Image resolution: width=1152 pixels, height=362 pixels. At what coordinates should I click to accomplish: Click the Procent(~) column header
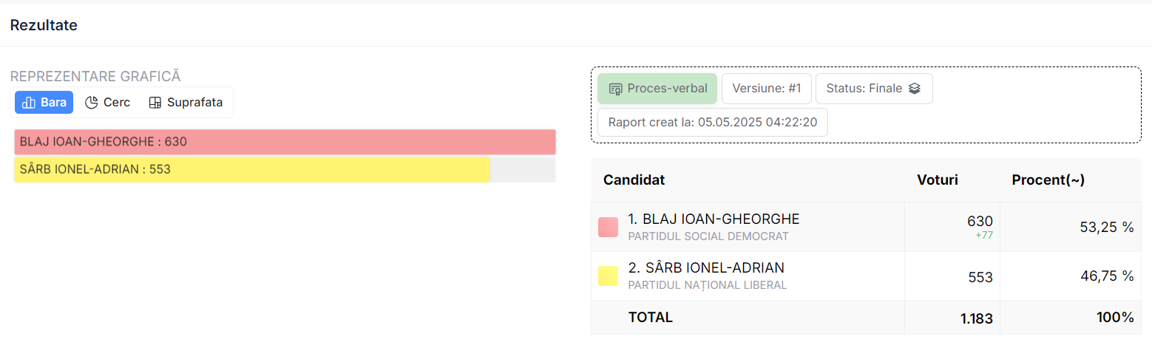(1048, 180)
